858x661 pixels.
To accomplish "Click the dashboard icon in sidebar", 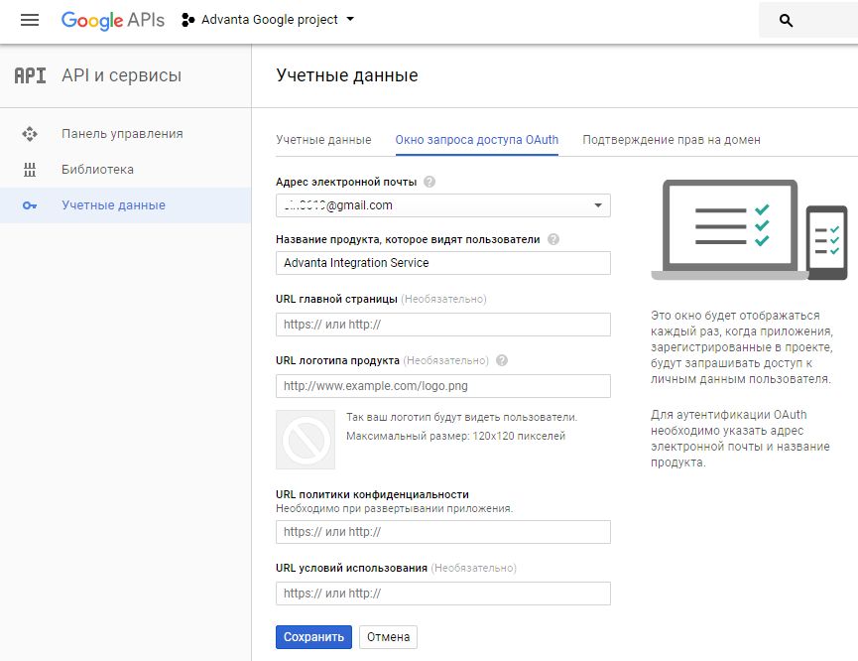I will pos(30,134).
